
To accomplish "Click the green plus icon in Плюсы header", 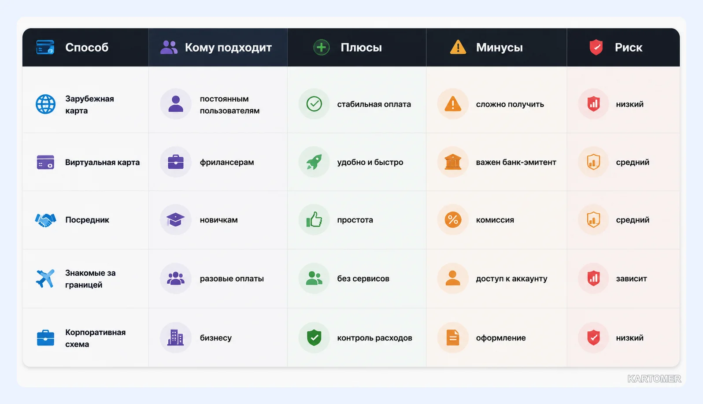I will coord(322,47).
